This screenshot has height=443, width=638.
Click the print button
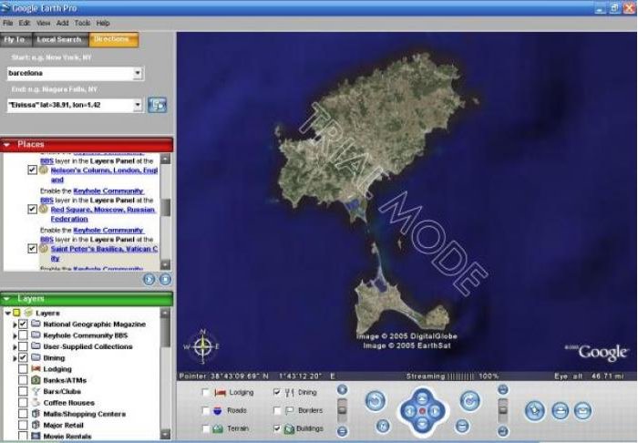pyautogui.click(x=560, y=410)
